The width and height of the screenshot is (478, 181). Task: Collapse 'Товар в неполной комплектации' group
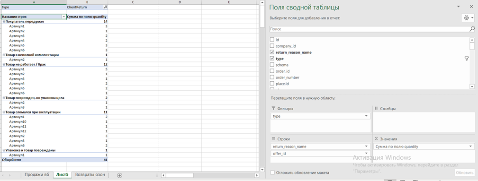pos(4,55)
